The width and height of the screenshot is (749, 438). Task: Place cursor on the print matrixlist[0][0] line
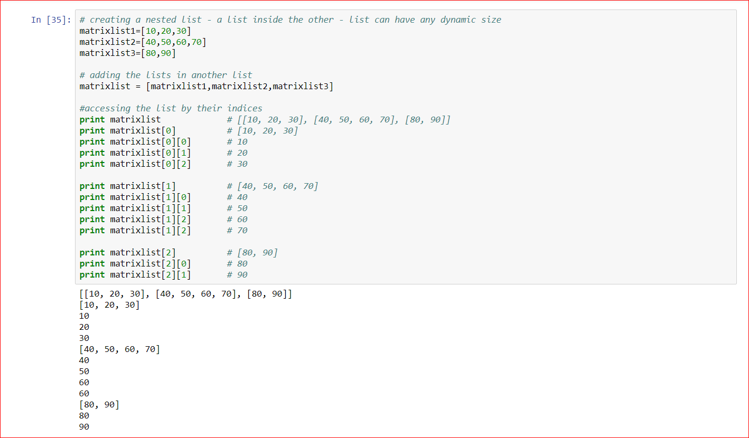(135, 142)
